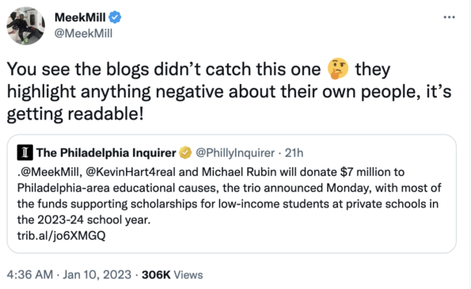Click the '2023-24 school year' line in quote

point(84,219)
